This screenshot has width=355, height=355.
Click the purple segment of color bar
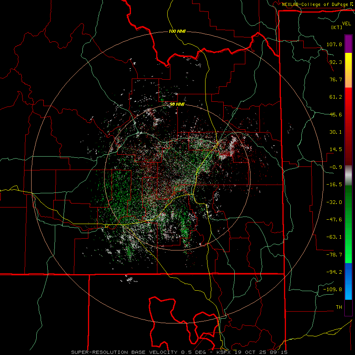click(x=348, y=44)
